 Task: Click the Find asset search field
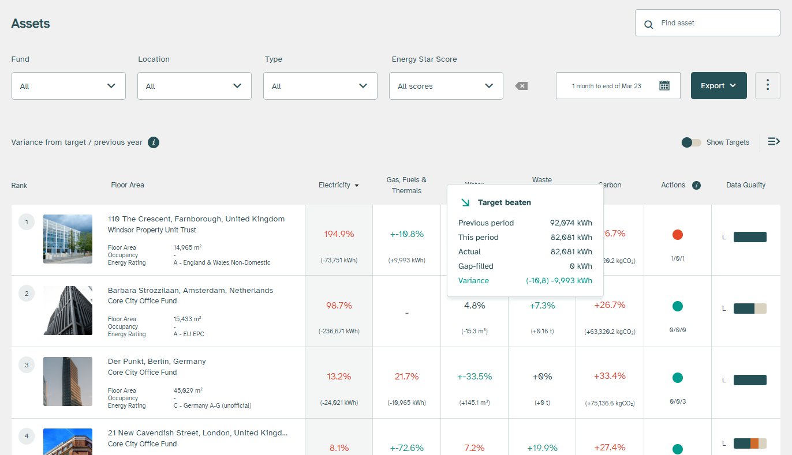716,23
